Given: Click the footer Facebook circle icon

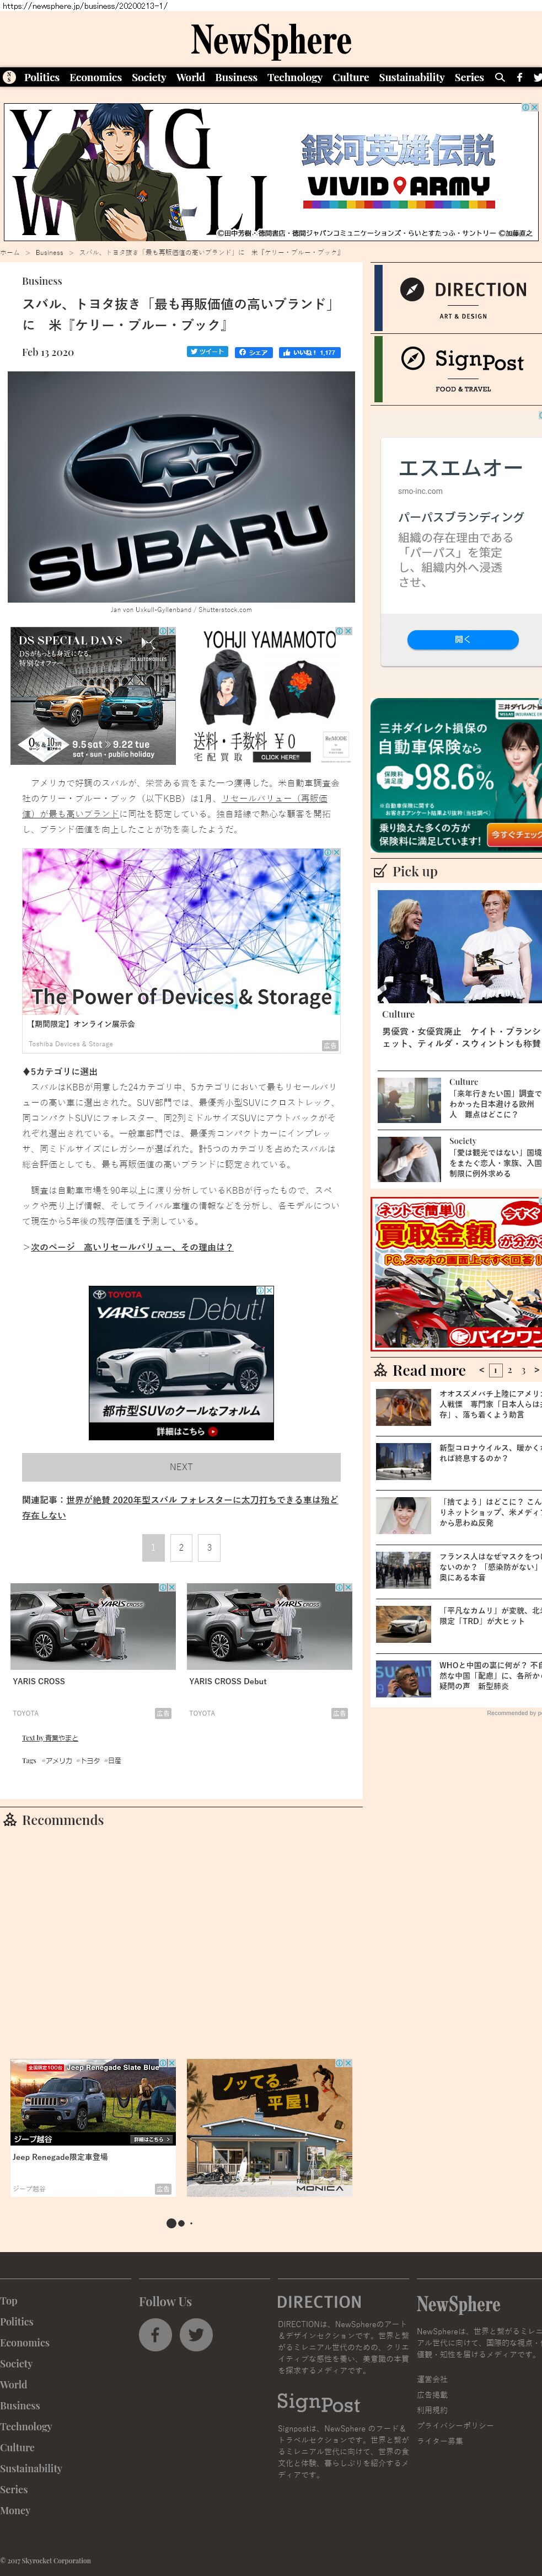Looking at the screenshot, I should pyautogui.click(x=155, y=2334).
